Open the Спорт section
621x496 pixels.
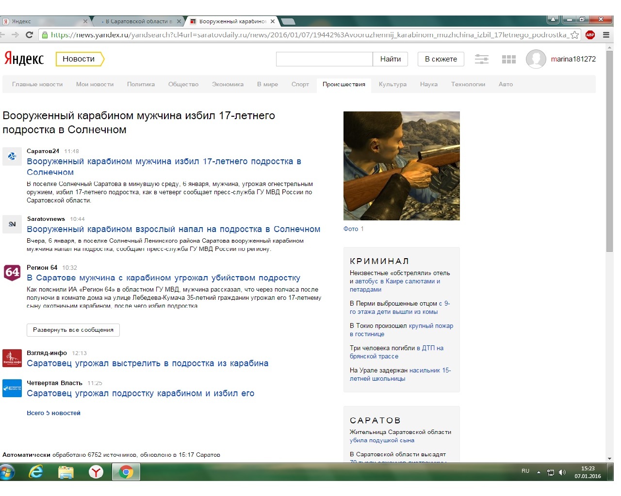300,84
